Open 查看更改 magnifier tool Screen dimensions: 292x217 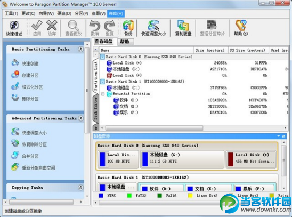pos(74,28)
